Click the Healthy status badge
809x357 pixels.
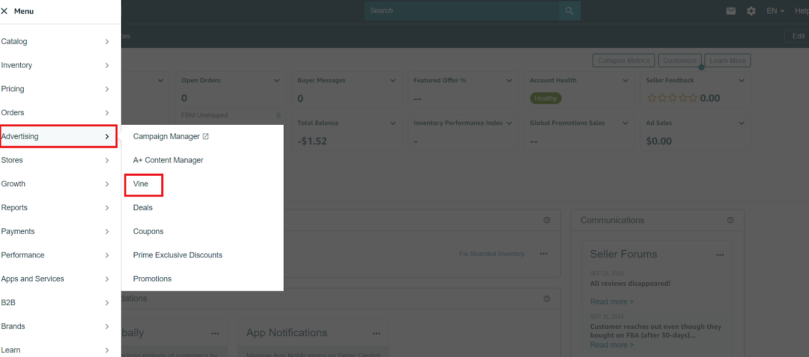tap(546, 98)
